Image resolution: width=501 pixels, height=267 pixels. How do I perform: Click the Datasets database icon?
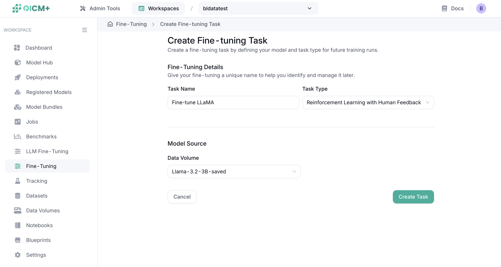pos(17,196)
